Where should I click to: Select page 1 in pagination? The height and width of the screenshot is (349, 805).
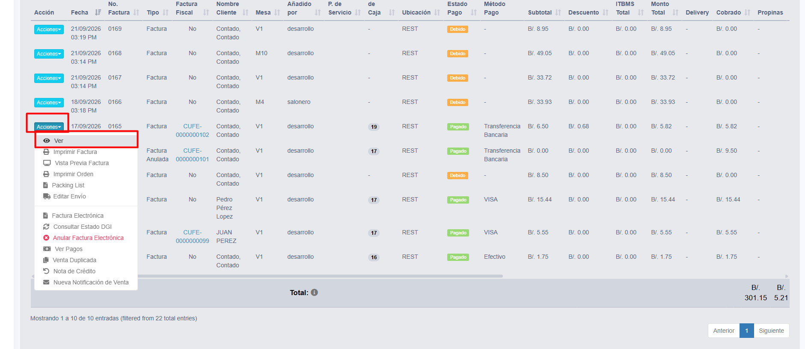[747, 331]
